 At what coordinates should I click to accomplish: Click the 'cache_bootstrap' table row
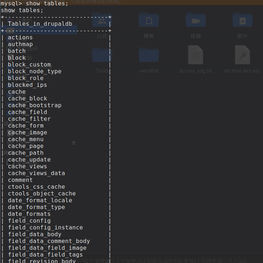[x=56, y=105]
